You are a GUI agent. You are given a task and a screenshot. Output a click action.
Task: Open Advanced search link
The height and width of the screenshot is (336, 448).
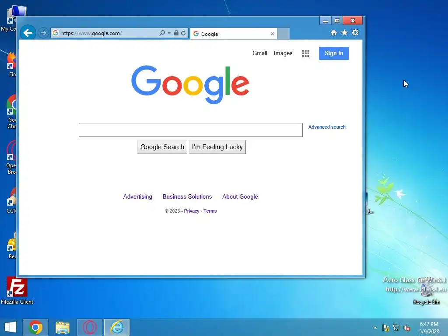(327, 127)
